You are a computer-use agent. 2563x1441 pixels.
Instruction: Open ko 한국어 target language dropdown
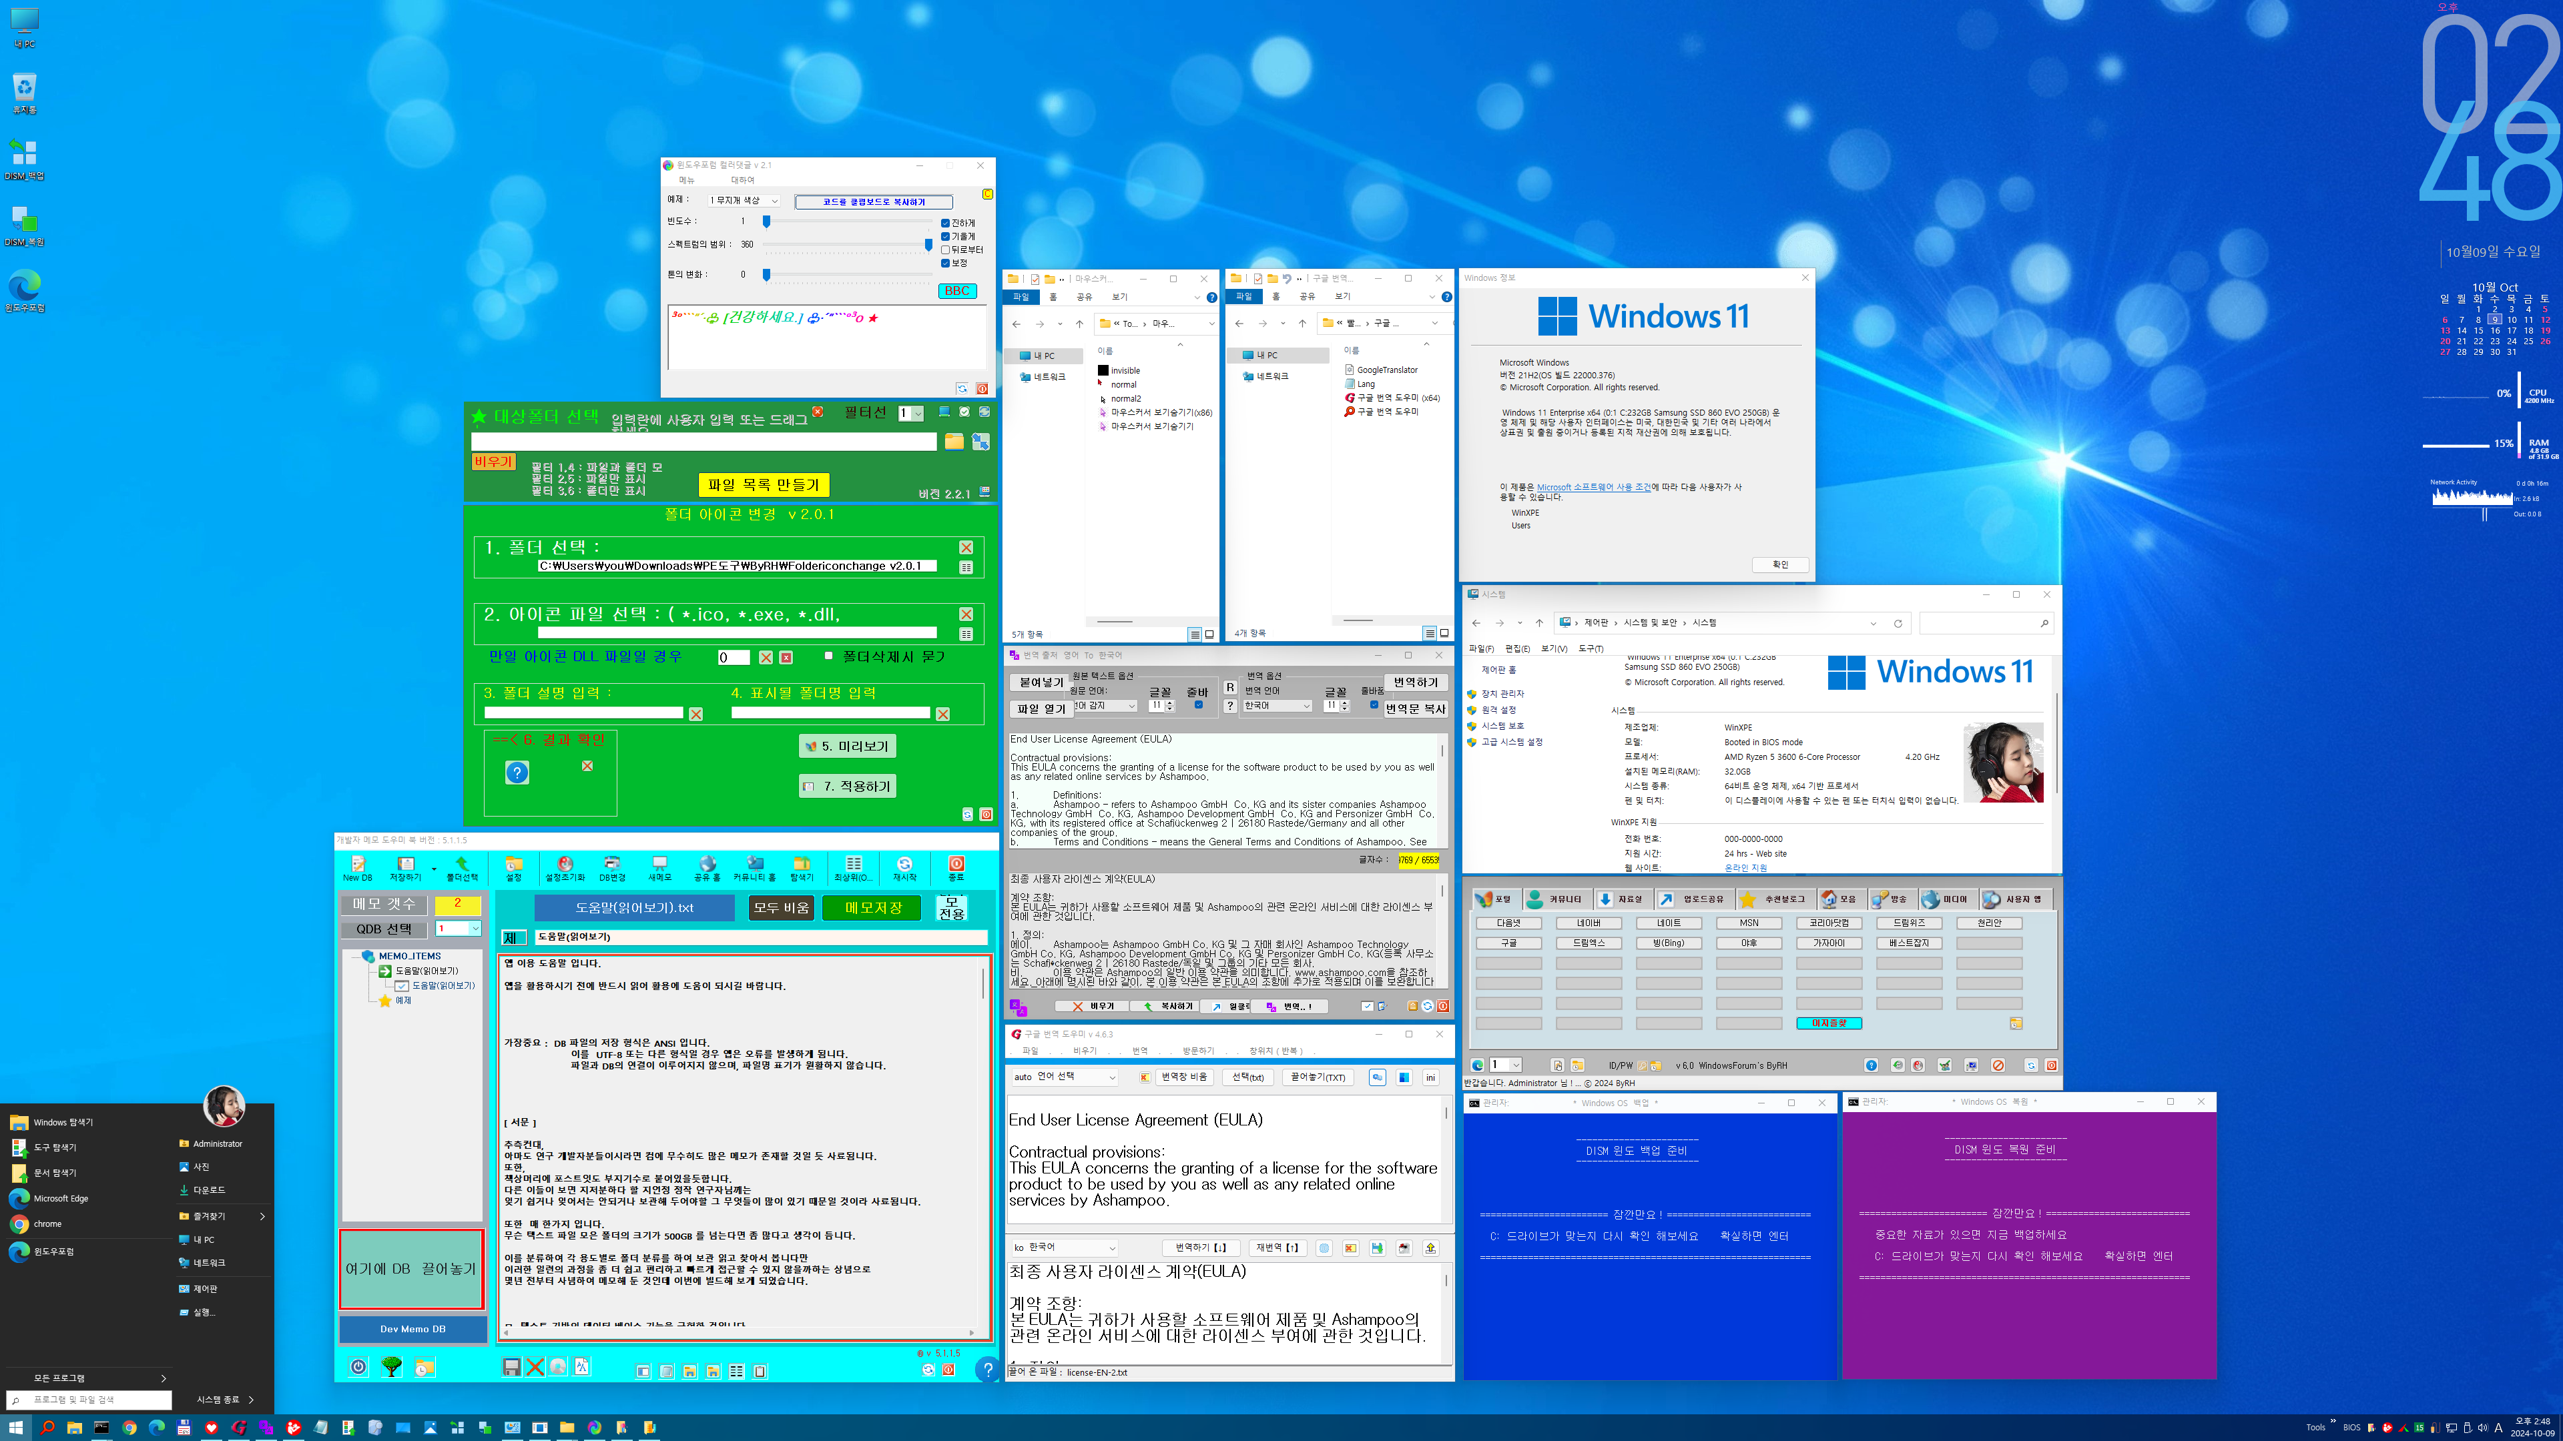coord(1065,1247)
